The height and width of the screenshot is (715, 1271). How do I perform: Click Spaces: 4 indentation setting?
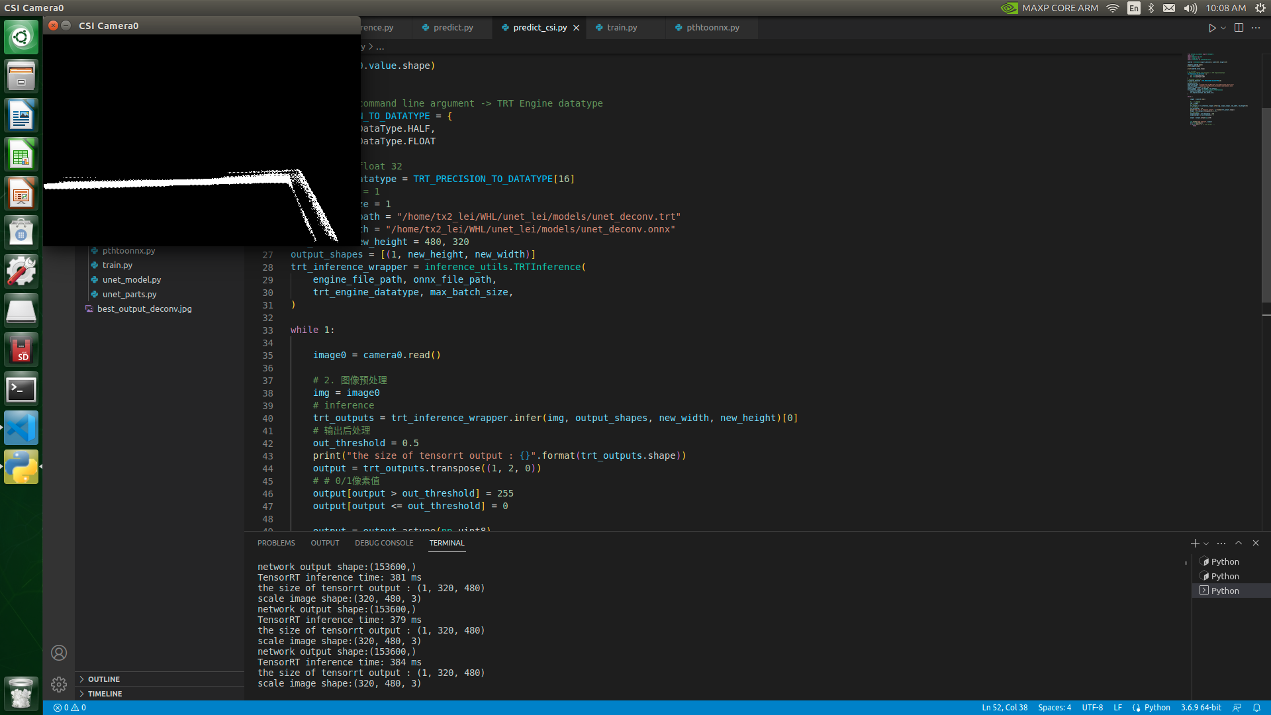coord(1054,707)
